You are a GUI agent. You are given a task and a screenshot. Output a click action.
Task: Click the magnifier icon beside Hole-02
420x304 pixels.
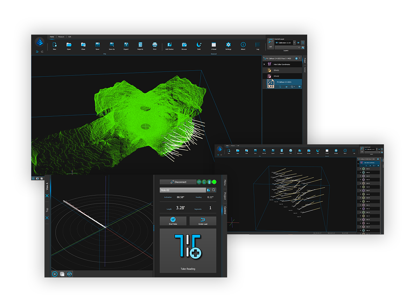pyautogui.click(x=214, y=190)
